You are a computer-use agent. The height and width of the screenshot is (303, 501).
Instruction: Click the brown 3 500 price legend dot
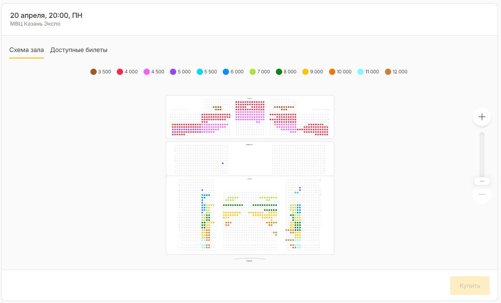(94, 72)
